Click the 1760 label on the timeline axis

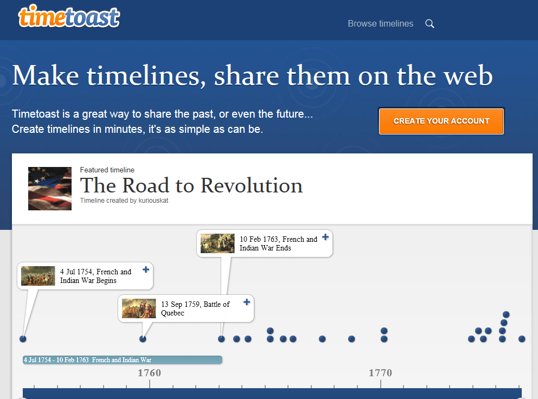[x=149, y=373]
